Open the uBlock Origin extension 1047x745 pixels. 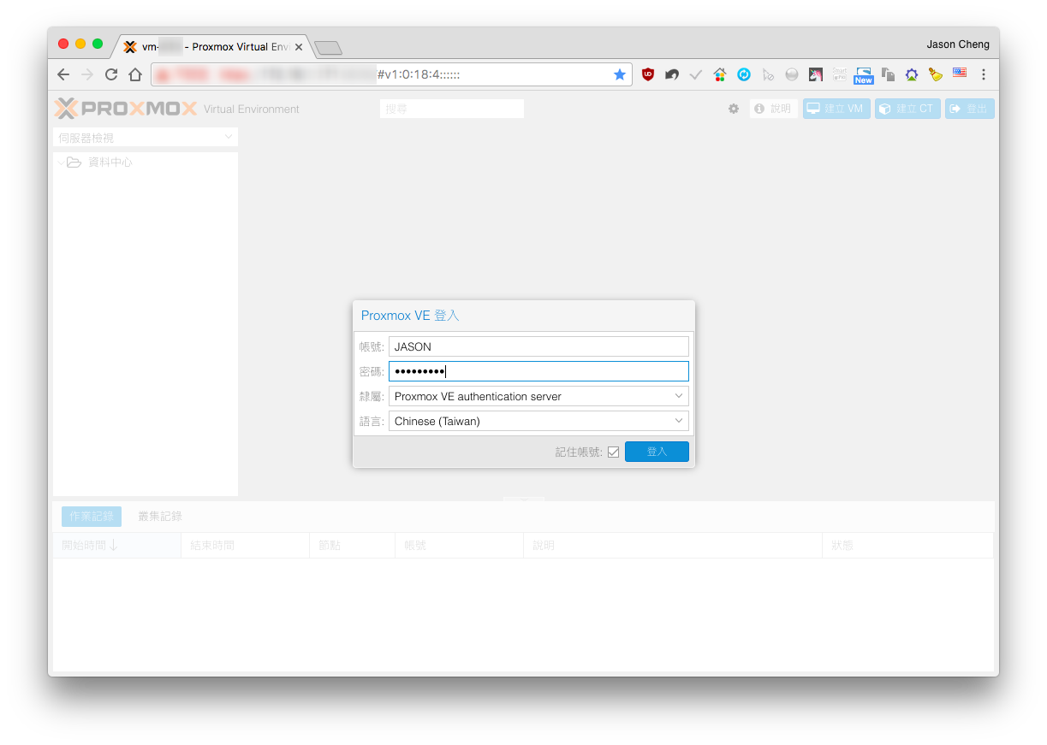coord(648,74)
